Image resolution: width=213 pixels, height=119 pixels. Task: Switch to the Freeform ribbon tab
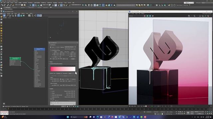click(15, 8)
